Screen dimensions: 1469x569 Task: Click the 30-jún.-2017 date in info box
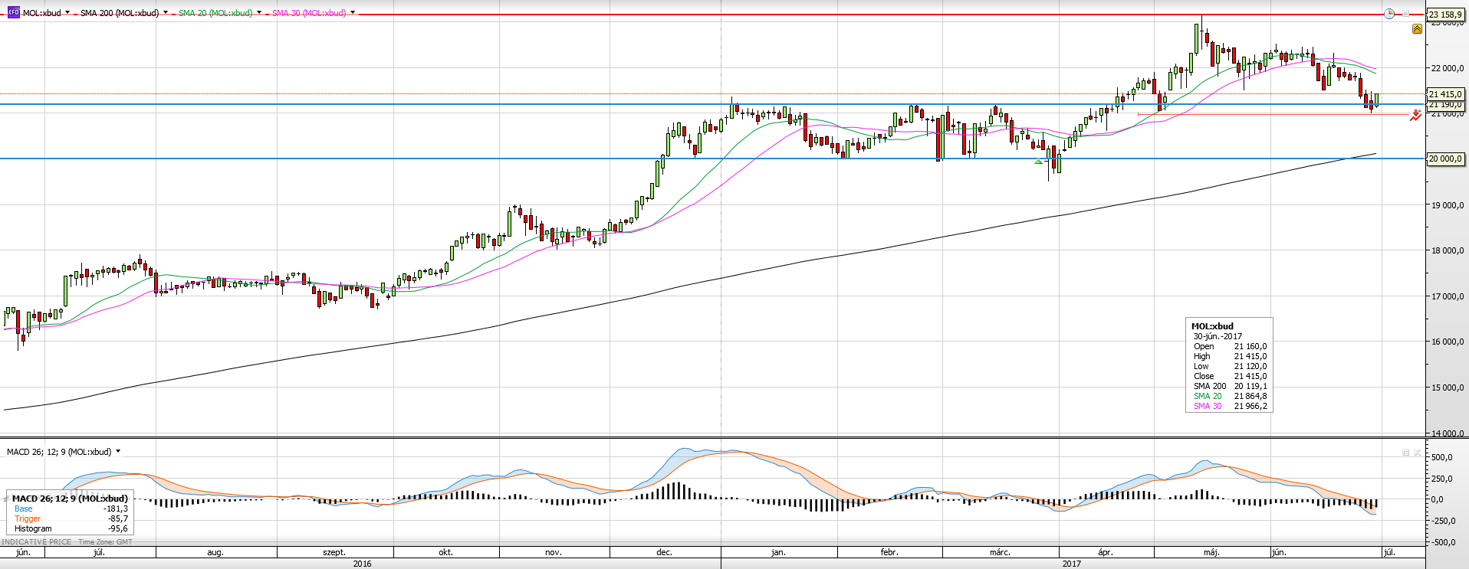tap(1218, 336)
